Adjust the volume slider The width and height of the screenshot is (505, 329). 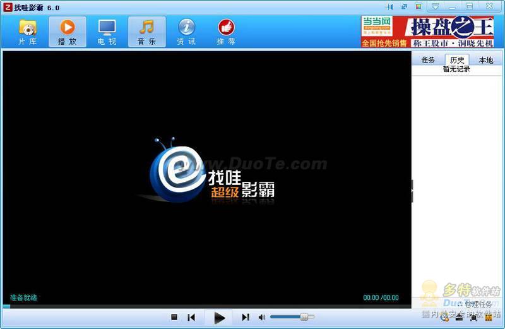point(292,317)
